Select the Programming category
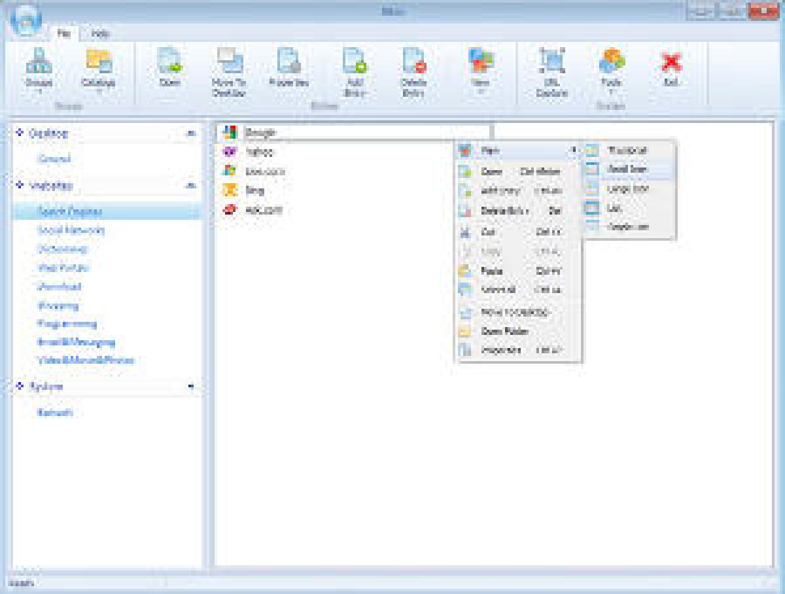 click(x=67, y=324)
